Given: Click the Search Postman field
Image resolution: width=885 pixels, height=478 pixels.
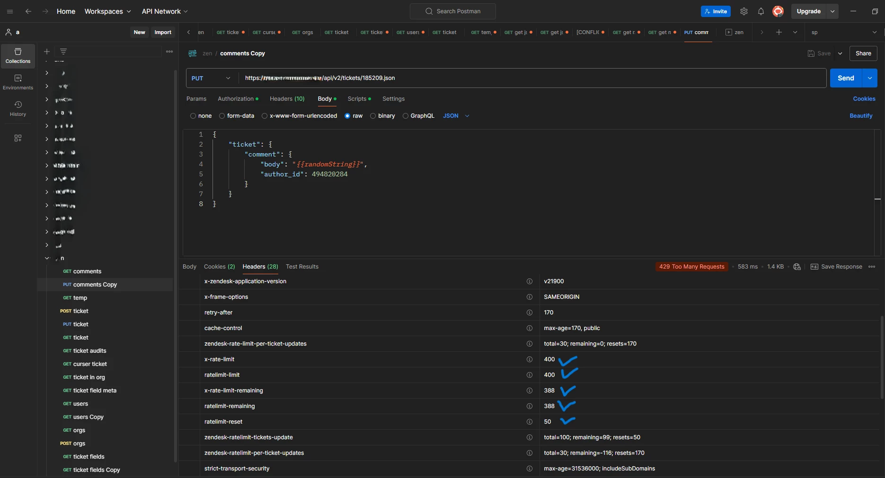Looking at the screenshot, I should point(453,11).
